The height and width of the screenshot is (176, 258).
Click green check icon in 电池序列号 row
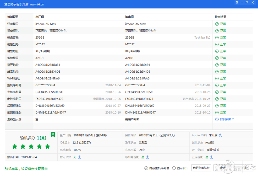point(217,99)
